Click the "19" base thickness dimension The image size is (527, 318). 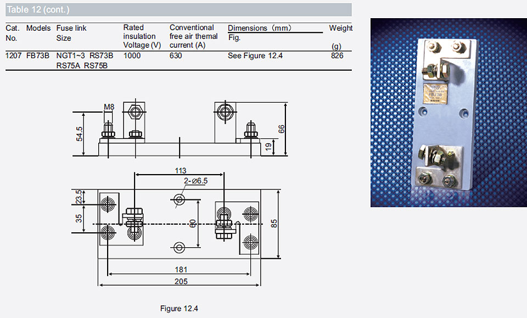[268, 147]
